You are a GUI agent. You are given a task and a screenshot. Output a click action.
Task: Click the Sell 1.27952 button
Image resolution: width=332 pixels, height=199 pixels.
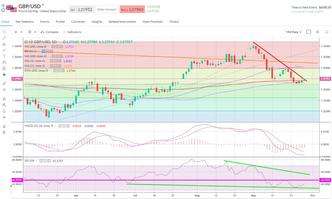click(x=81, y=9)
